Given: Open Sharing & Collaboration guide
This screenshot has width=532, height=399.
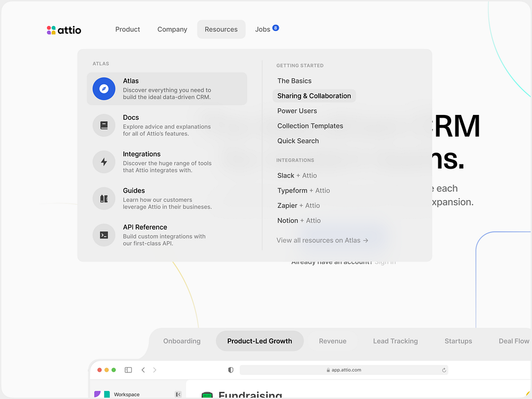Looking at the screenshot, I should coord(314,96).
